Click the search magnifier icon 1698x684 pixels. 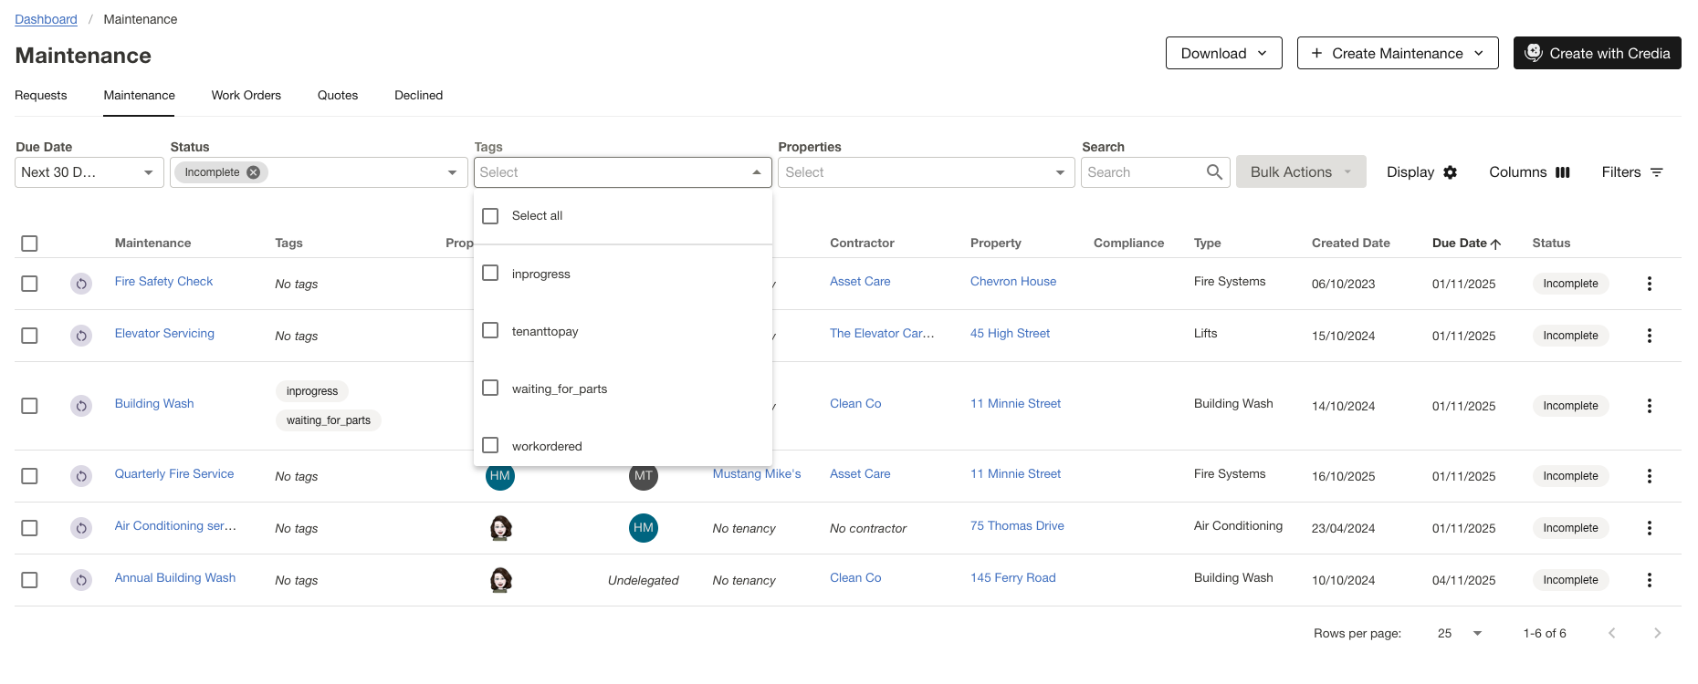tap(1214, 172)
